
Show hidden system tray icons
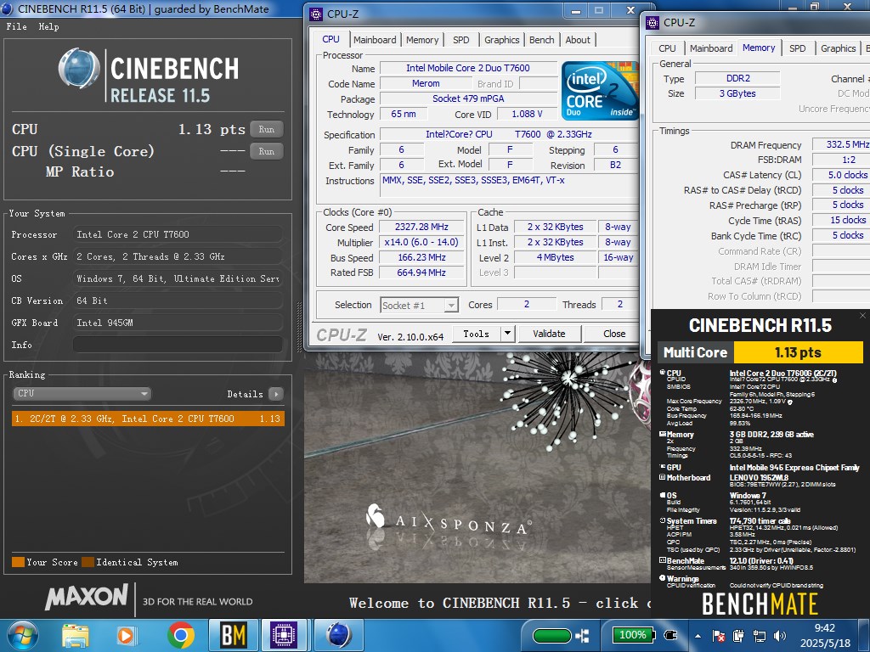pos(698,636)
